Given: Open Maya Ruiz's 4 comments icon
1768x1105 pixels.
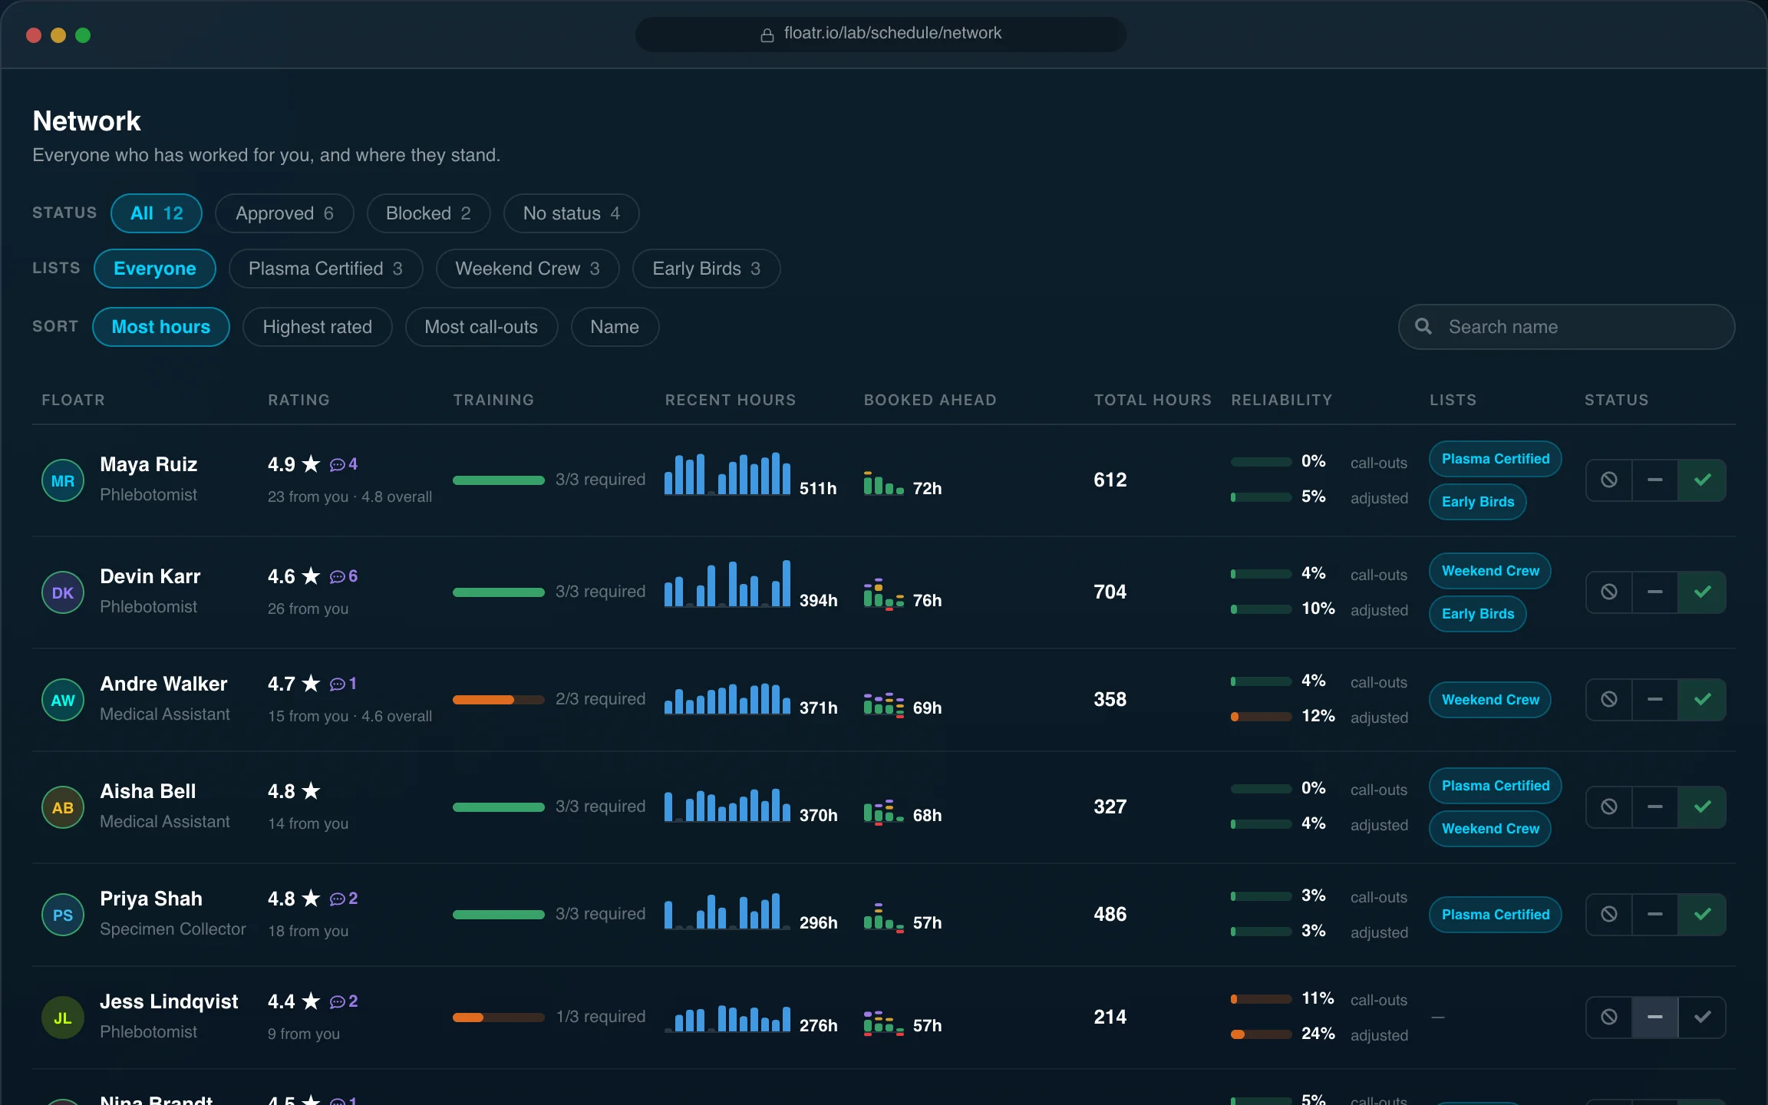Looking at the screenshot, I should click(x=343, y=464).
